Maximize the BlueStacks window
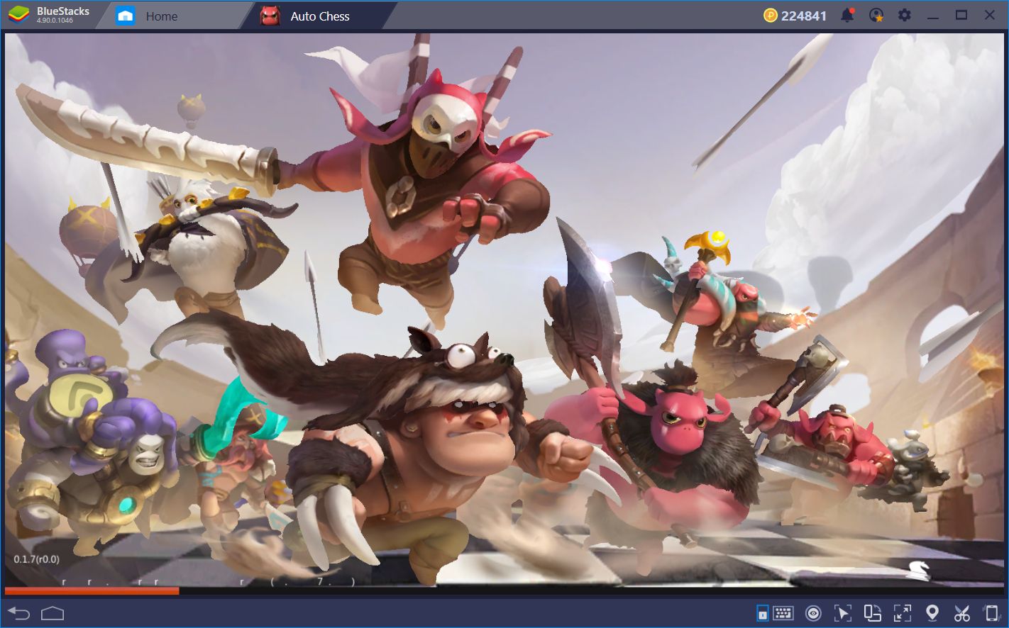This screenshot has height=628, width=1009. [961, 16]
